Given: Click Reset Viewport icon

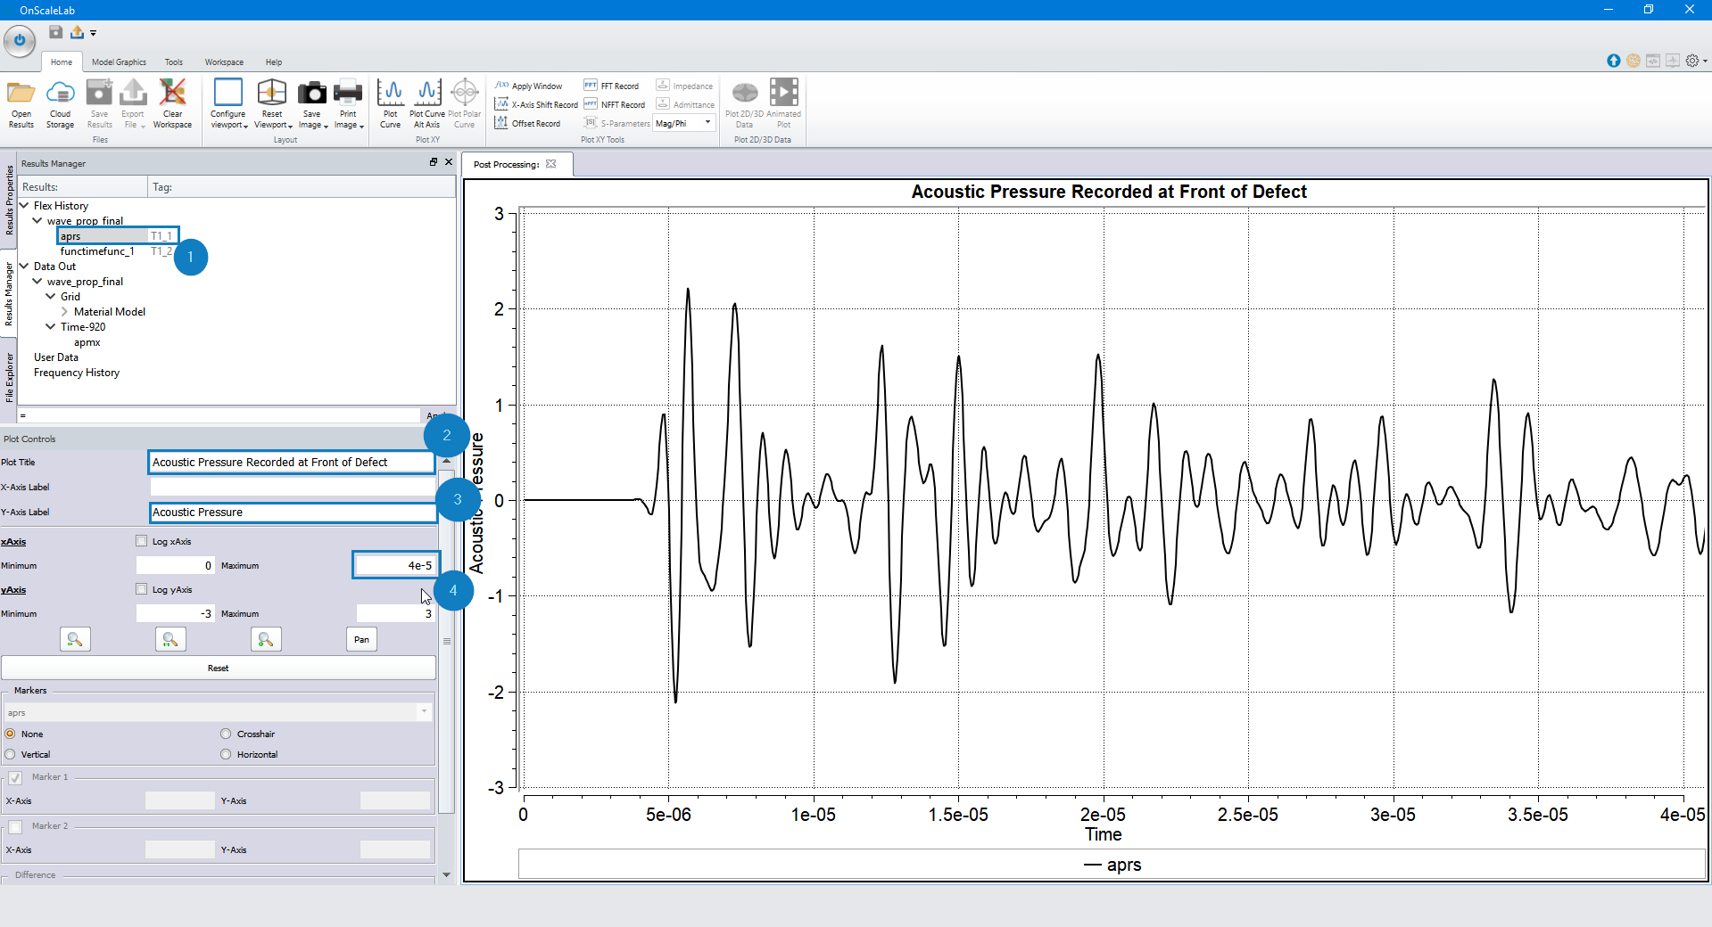Looking at the screenshot, I should point(272,93).
